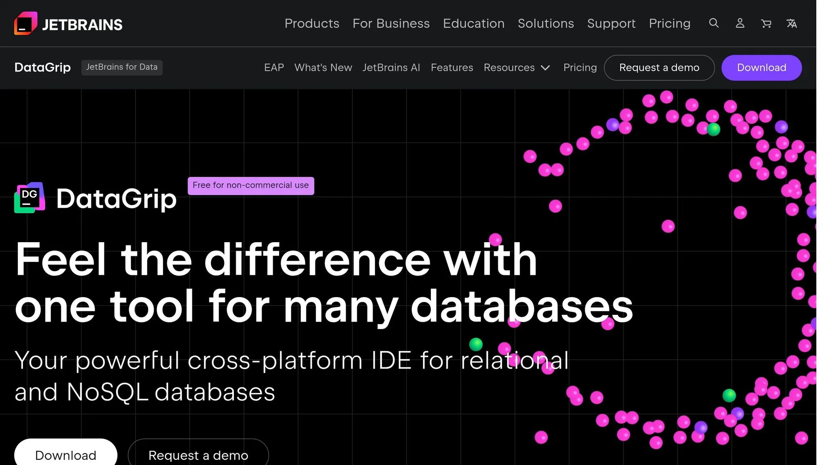
Task: Open the site search magnifier icon
Action: click(x=714, y=23)
